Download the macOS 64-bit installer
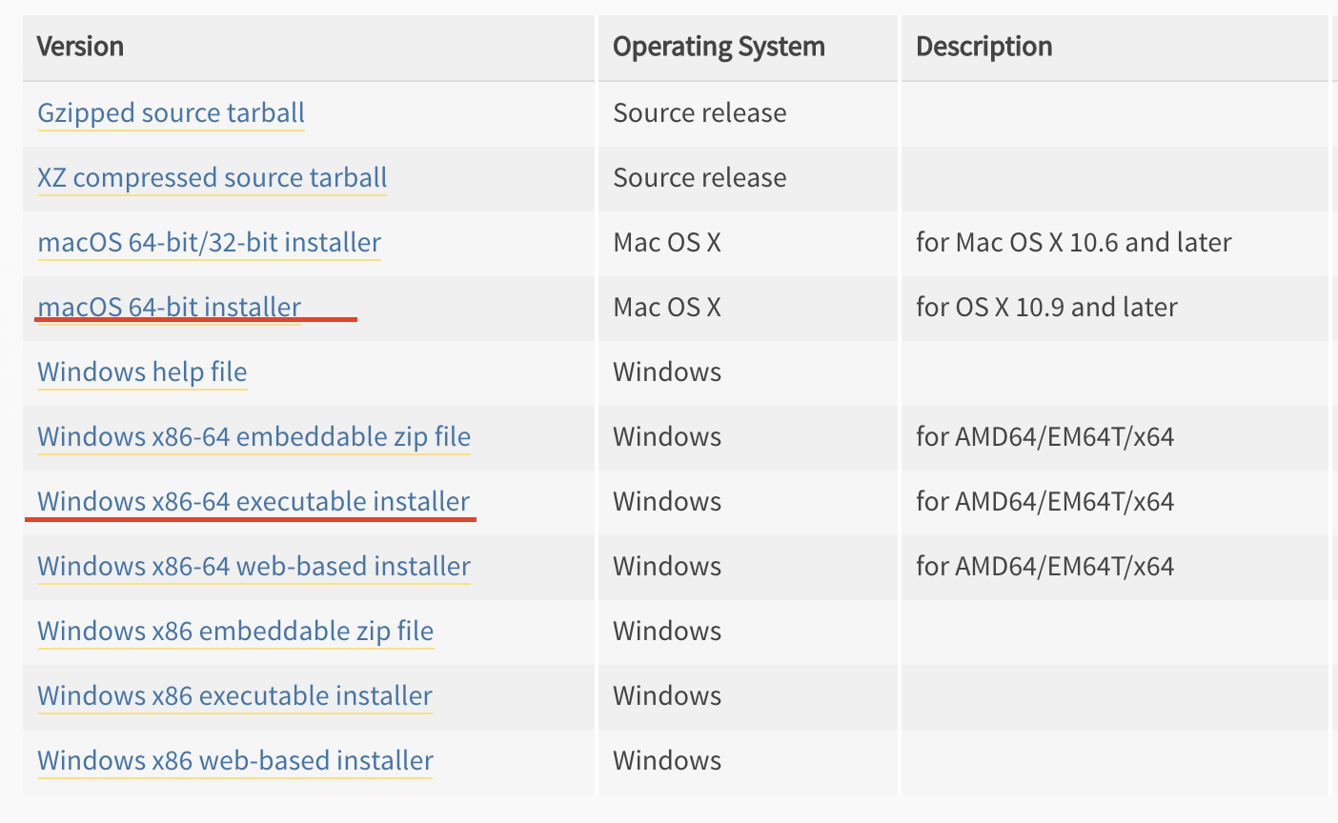The height and width of the screenshot is (823, 1338). pos(169,307)
